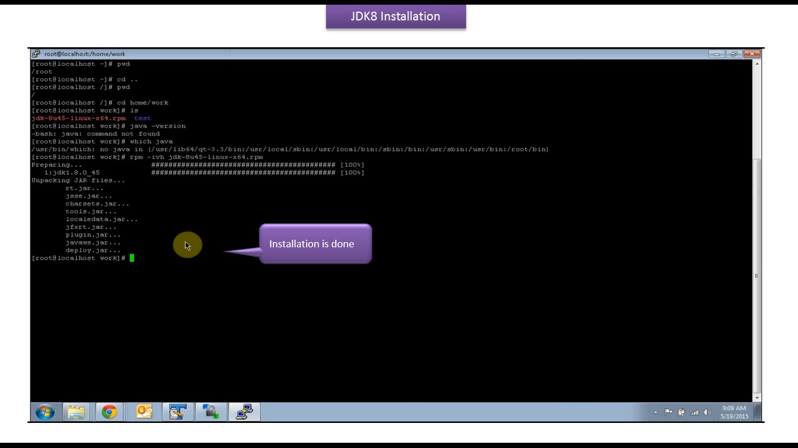Open the taskbar app with the blue T icon
The image size is (798, 448).
pyautogui.click(x=178, y=412)
